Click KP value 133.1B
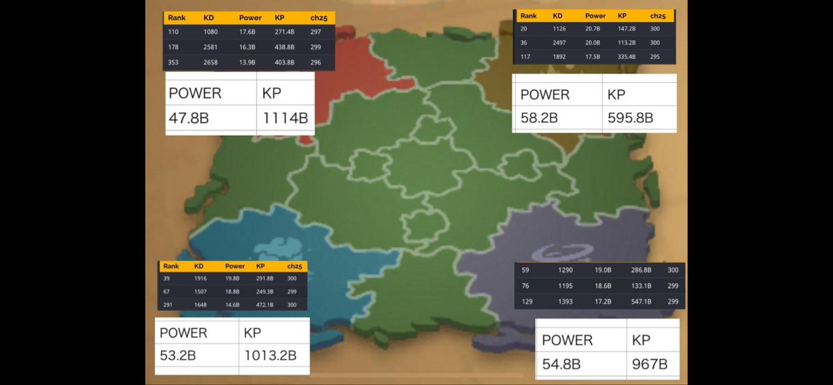The image size is (833, 385). 640,286
